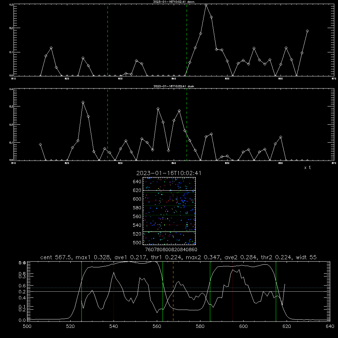Image resolution: width=338 pixels, height=338 pixels.
Task: Click the '0.0' y-axis label of bottom plot
Action: pyautogui.click(x=22, y=320)
